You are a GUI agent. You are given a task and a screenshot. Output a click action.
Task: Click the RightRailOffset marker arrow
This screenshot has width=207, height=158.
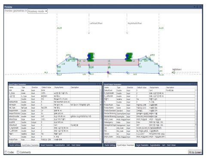(x=127, y=33)
